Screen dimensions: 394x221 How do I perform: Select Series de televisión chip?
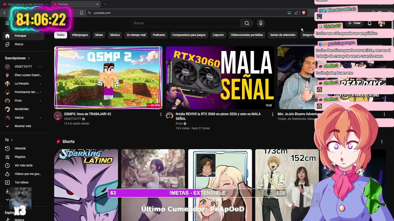(x=283, y=35)
